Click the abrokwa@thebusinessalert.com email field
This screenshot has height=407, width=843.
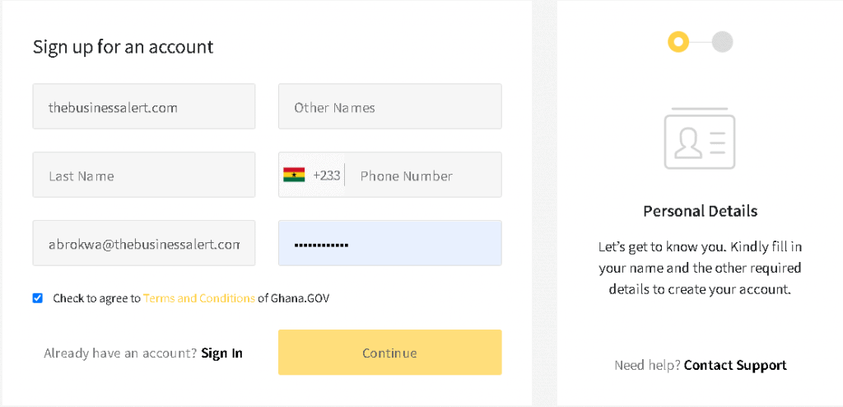(144, 243)
